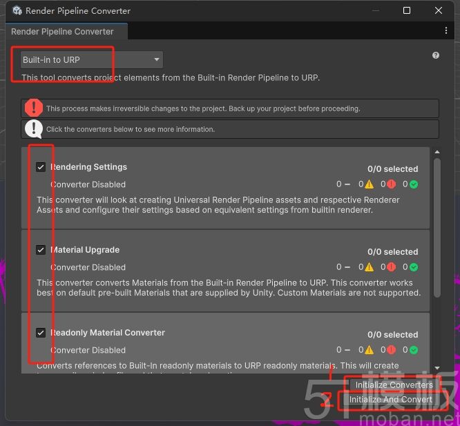
Task: Maximize the Render Pipeline Converter window
Action: (407, 10)
